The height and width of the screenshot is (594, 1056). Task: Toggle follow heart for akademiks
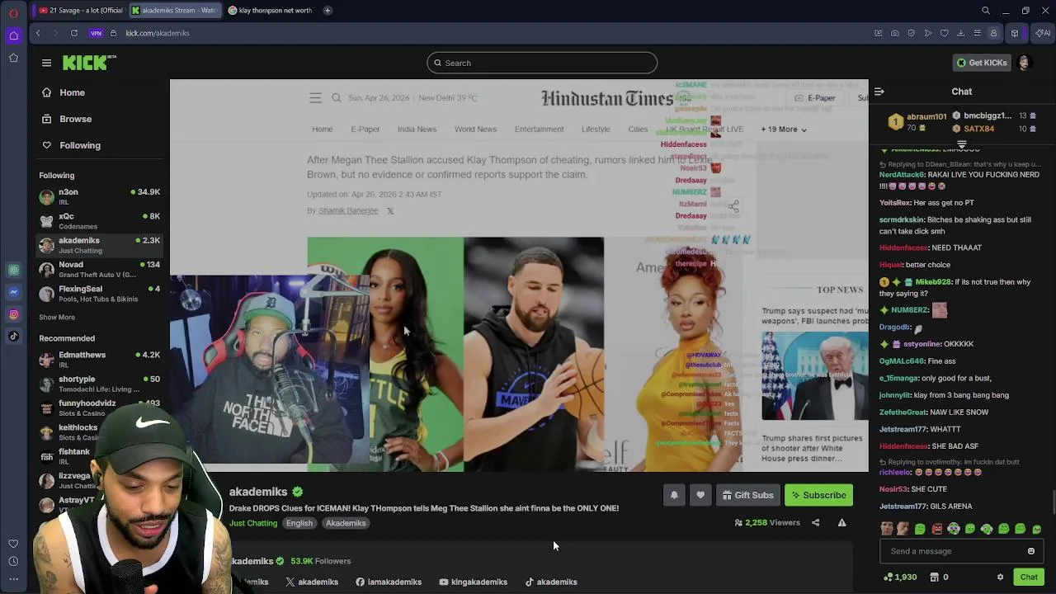pos(700,495)
